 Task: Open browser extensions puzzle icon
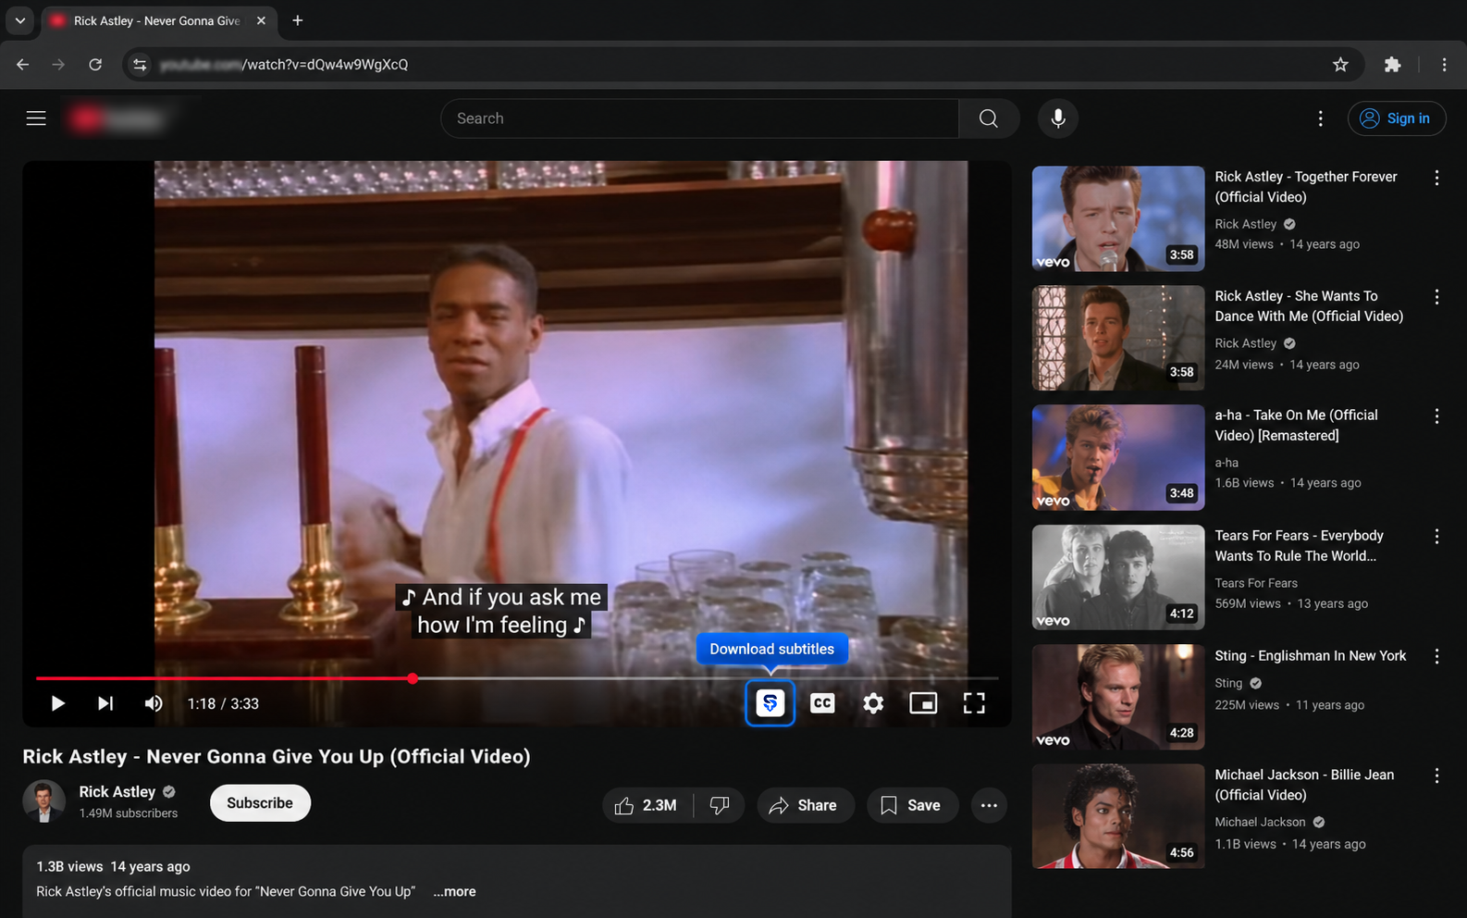tap(1392, 65)
